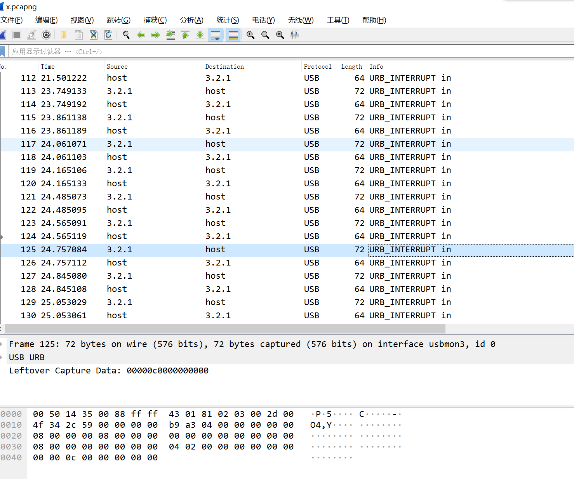Zoom out of the main window text
This screenshot has height=479, width=574.
click(x=265, y=35)
